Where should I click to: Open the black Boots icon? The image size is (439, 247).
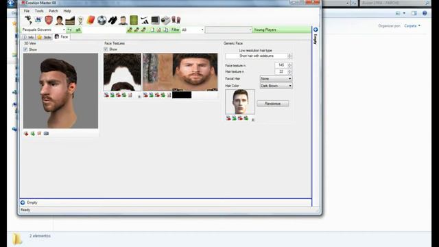112,20
